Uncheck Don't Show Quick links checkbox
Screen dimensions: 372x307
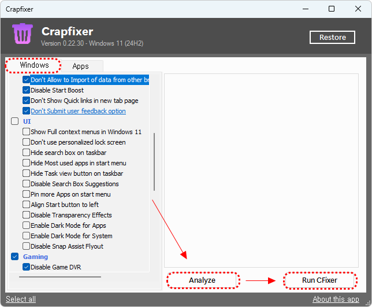[26, 101]
